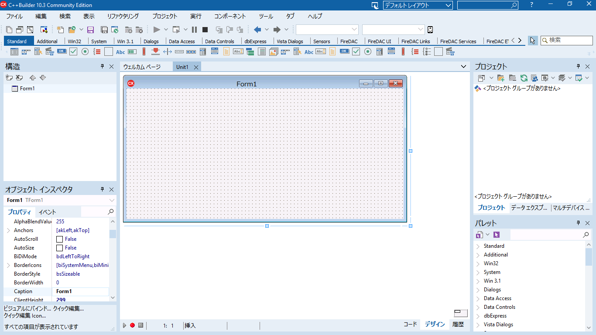Screen dimensions: 596x335
Task: Click the move up arrow in 構造 panel
Action: tap(32, 78)
